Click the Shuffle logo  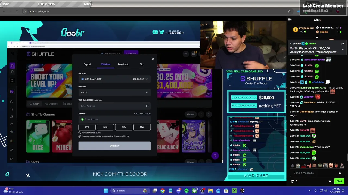tap(40, 54)
